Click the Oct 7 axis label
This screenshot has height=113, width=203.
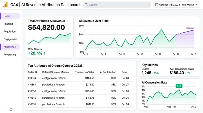(103, 54)
